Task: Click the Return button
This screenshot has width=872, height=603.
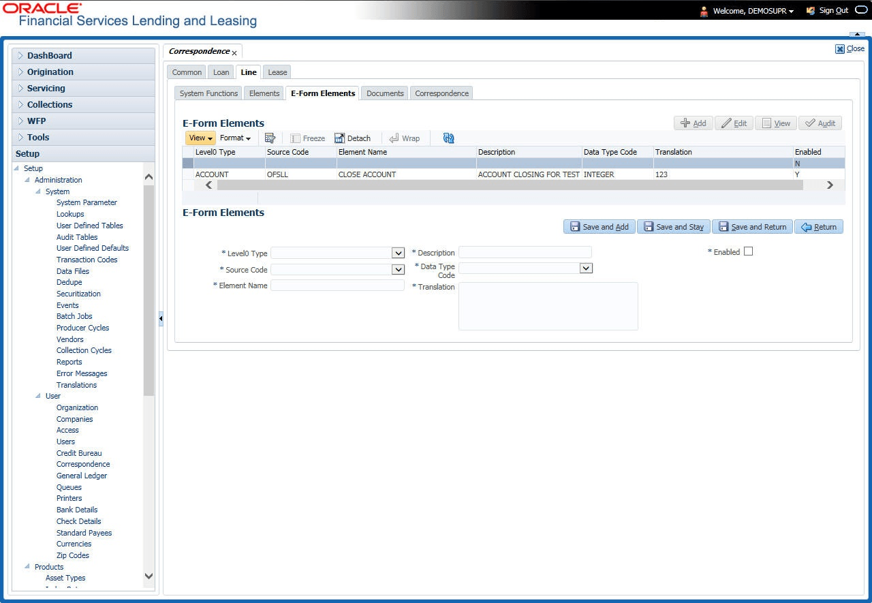Action: coord(819,227)
